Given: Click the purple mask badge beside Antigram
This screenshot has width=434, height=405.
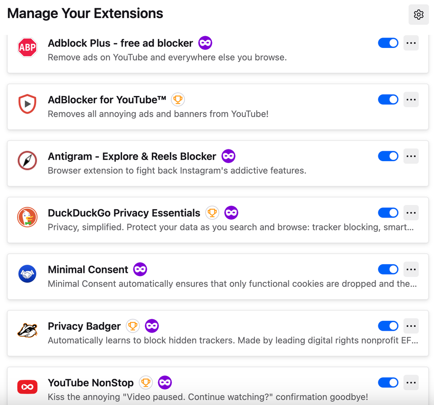Looking at the screenshot, I should point(228,156).
